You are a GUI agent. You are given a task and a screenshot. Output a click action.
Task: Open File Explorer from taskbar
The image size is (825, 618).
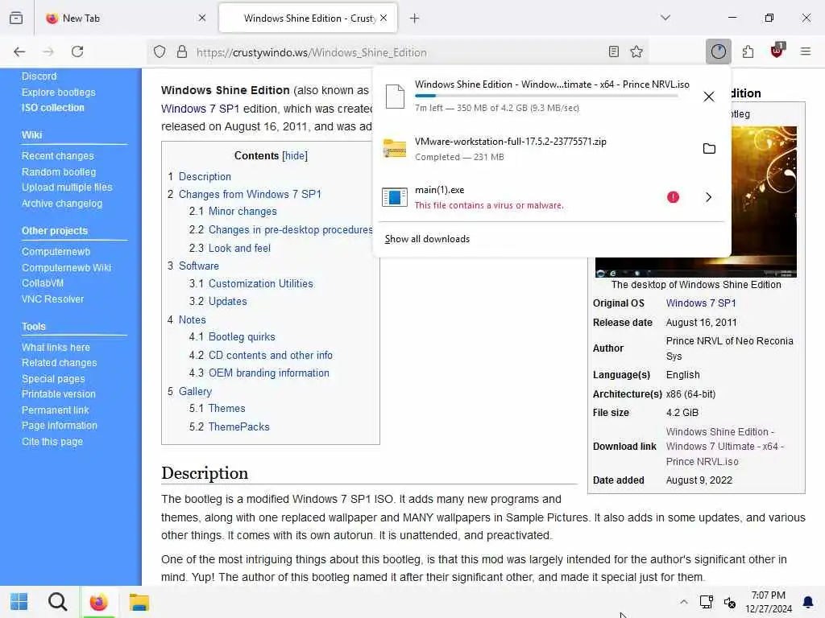coord(139,602)
